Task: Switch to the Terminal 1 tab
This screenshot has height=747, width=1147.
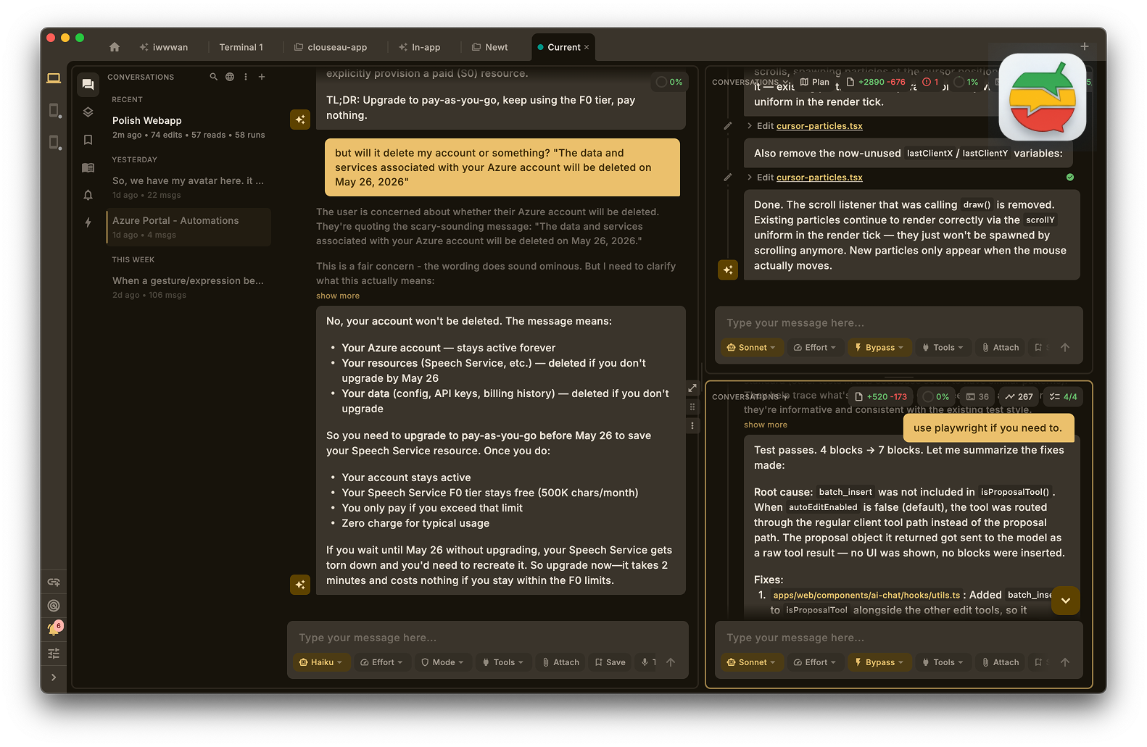Action: 241,47
